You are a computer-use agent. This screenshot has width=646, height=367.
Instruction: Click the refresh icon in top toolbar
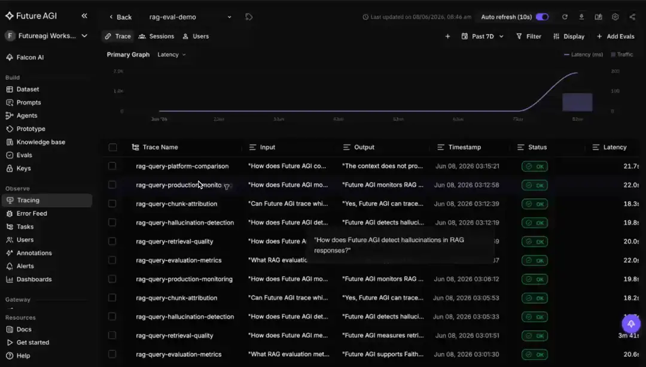[x=565, y=17]
